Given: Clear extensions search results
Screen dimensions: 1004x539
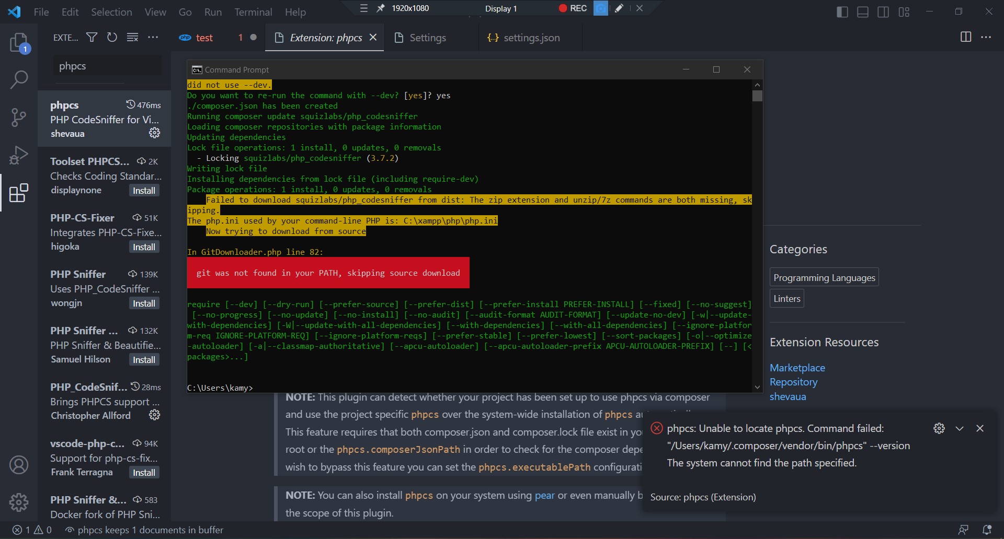Looking at the screenshot, I should pyautogui.click(x=132, y=38).
